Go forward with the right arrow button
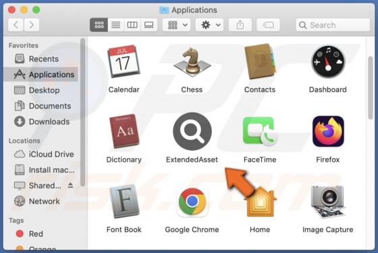The image size is (378, 253). [x=31, y=25]
